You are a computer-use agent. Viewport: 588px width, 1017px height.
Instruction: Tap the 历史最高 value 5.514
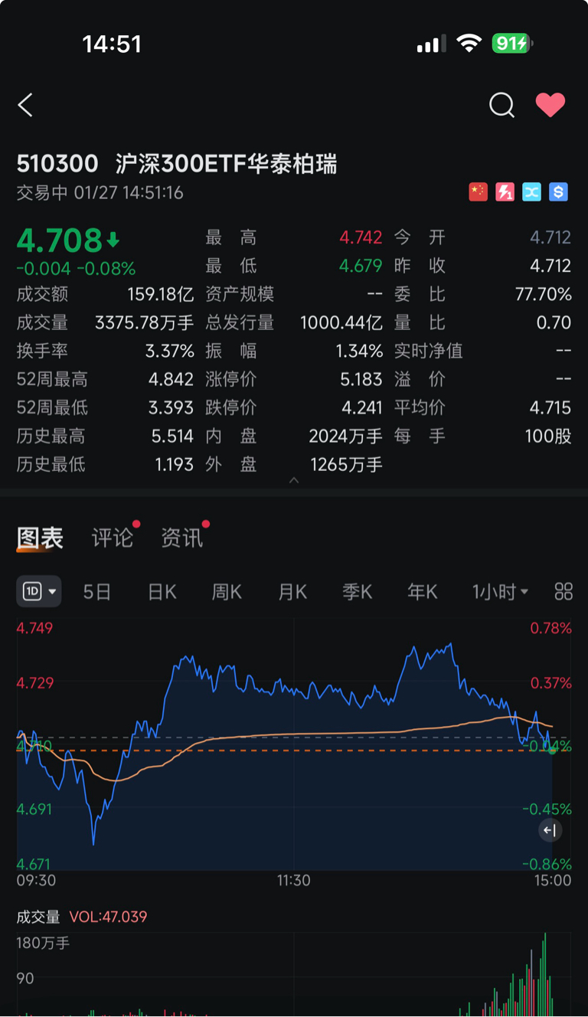point(172,436)
